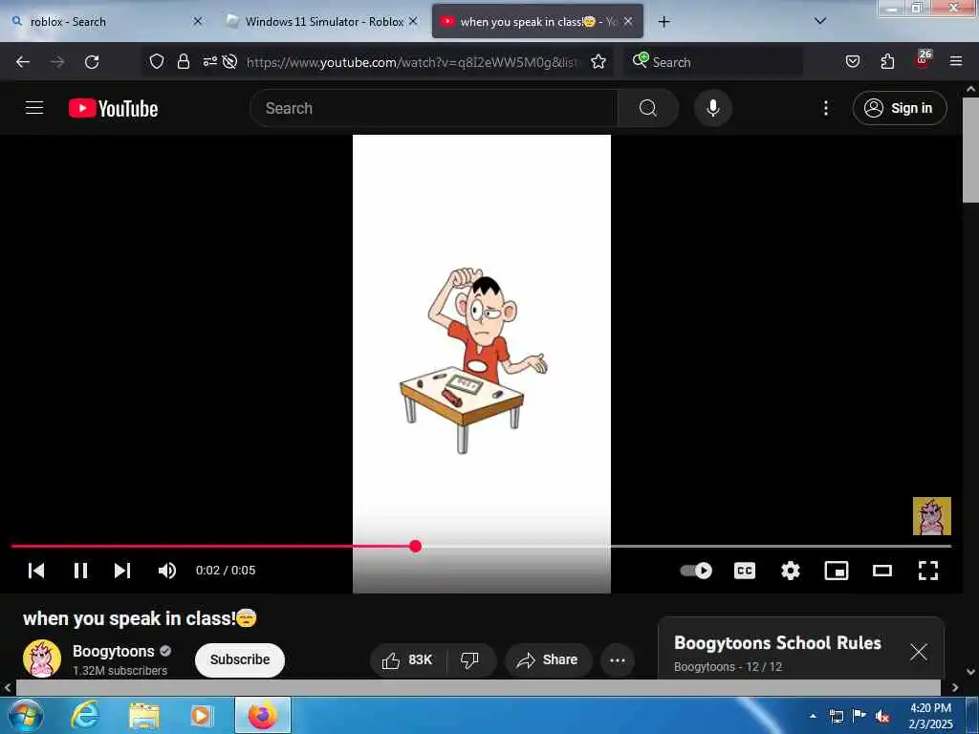The width and height of the screenshot is (979, 734).
Task: Open Boogytoons School Rules playlist title
Action: click(777, 643)
